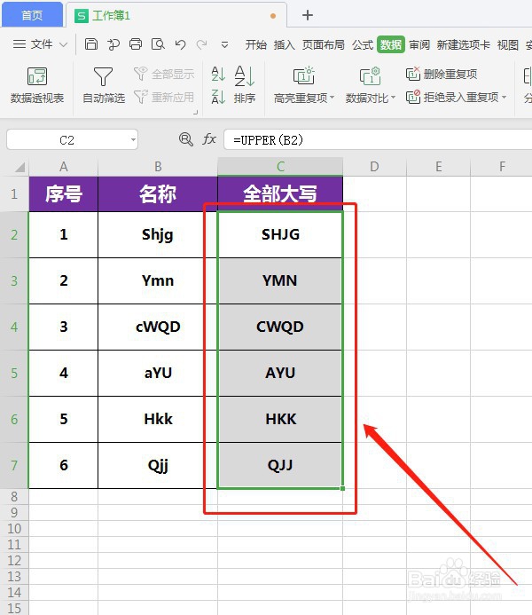532x615 pixels.
Task: Click the Select All corner triangle
Action: 20,168
